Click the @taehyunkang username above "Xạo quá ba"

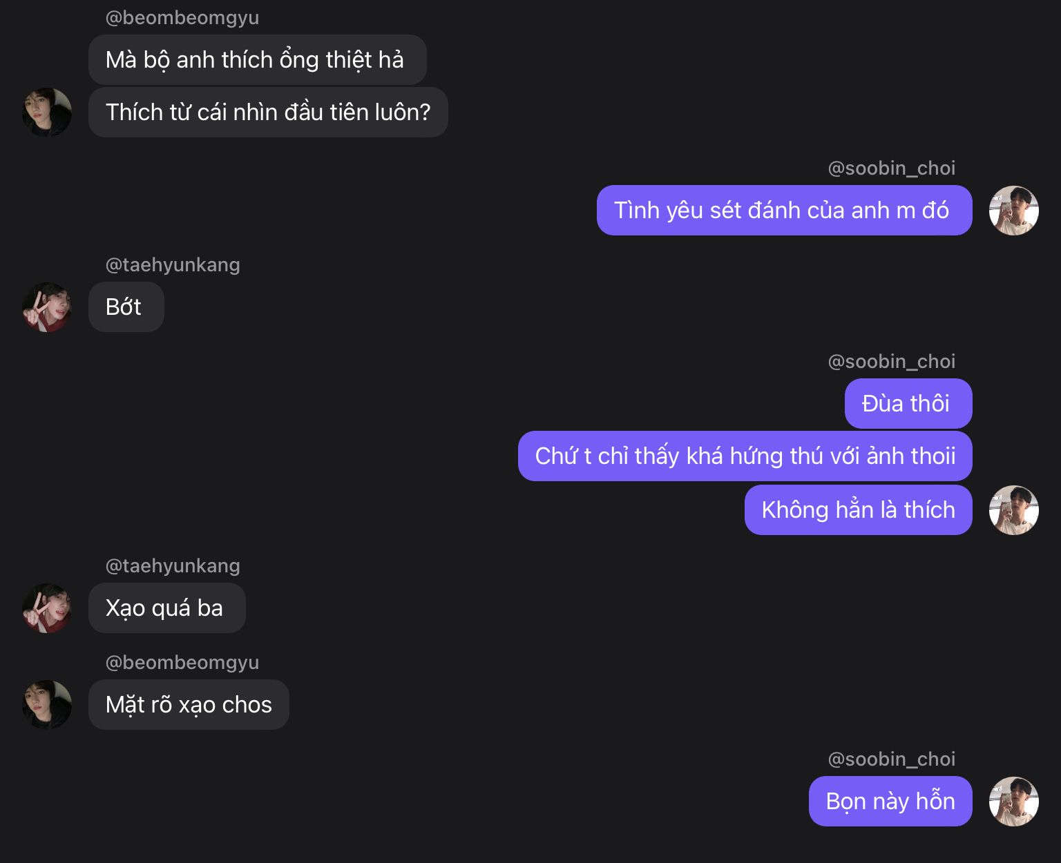tap(173, 565)
